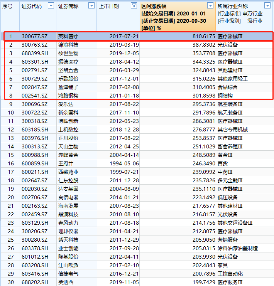Click the 序号 column header
Viewport: 274px width, 286px height.
click(x=8, y=6)
